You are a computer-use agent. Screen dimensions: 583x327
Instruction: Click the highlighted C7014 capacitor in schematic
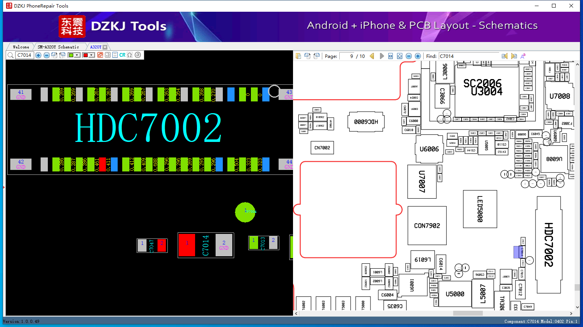tap(522, 252)
